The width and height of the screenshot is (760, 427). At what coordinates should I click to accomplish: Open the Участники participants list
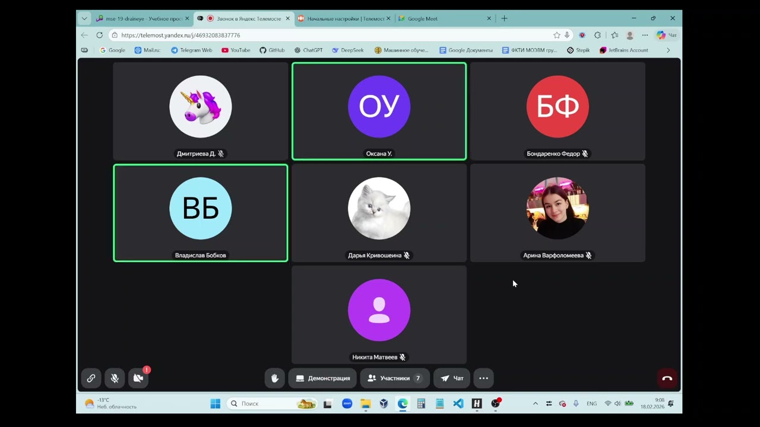395,378
